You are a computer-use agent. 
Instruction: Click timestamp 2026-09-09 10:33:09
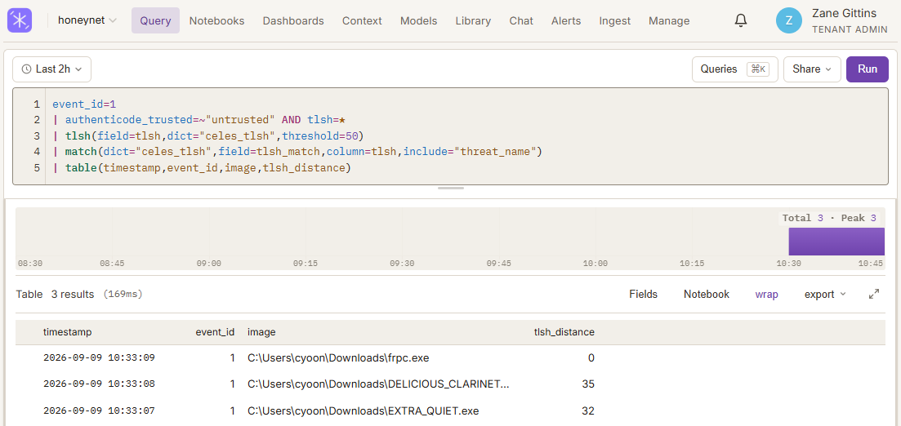[99, 357]
